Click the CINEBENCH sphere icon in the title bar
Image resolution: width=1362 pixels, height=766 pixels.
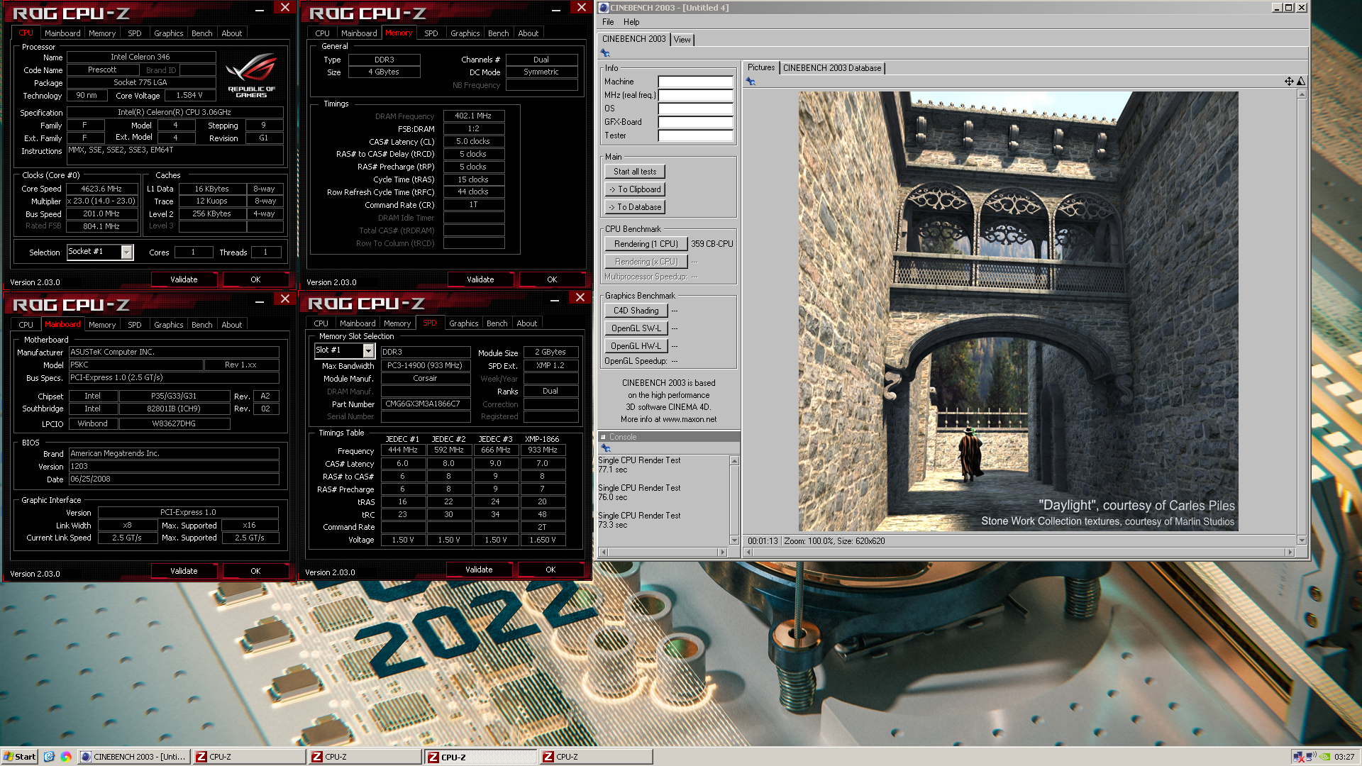[604, 8]
